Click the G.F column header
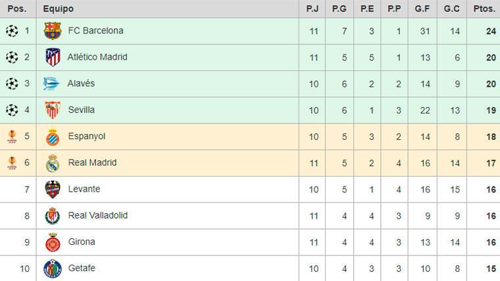Image resolution: width=500 pixels, height=281 pixels. 422,9
